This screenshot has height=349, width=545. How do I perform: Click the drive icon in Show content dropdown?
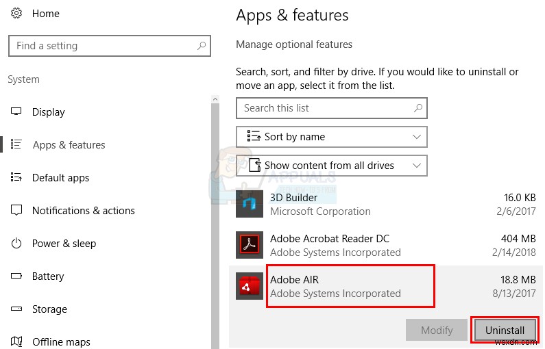pyautogui.click(x=255, y=165)
